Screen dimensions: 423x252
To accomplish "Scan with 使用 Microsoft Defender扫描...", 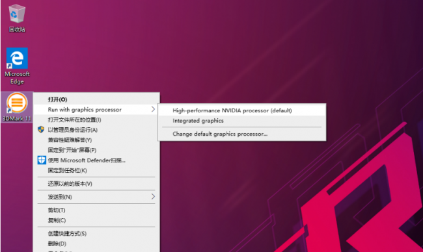I will click(x=96, y=160).
